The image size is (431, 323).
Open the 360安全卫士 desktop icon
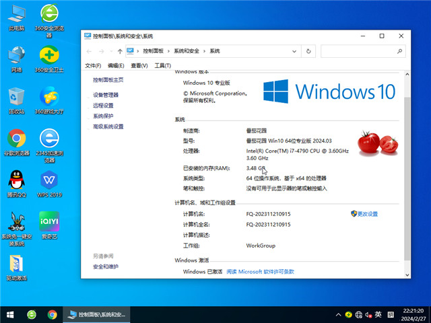click(x=49, y=60)
